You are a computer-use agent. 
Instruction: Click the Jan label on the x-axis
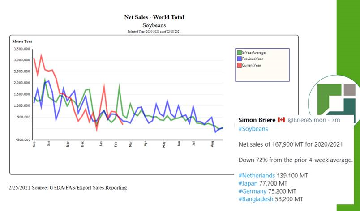tap(101, 144)
